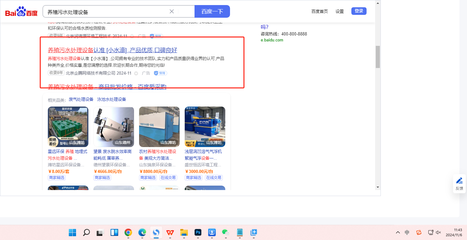Click the page vertical scrollbar thumb
The image size is (467, 240).
[x=378, y=57]
